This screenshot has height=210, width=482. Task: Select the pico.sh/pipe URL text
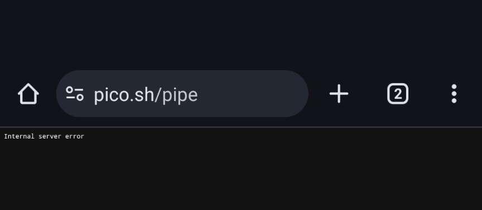146,95
